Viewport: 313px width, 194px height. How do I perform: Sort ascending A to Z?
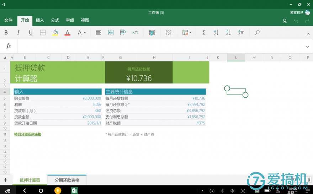tap(216, 32)
